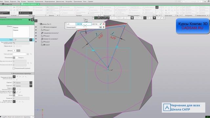Dismiss the status hint at the bottom-left
Image resolution: width=210 pixels, height=118 pixels.
[x=33, y=117]
